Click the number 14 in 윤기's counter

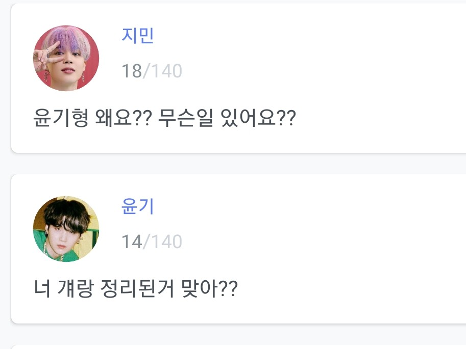[x=131, y=241]
